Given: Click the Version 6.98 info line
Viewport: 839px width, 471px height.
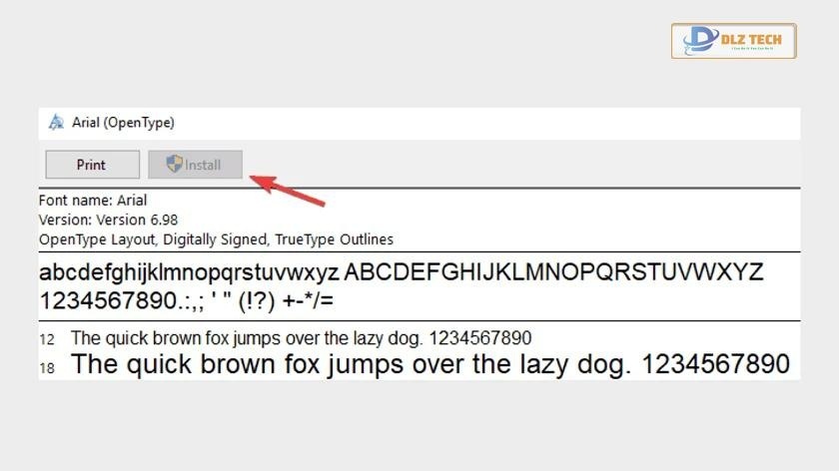Looking at the screenshot, I should click(108, 220).
